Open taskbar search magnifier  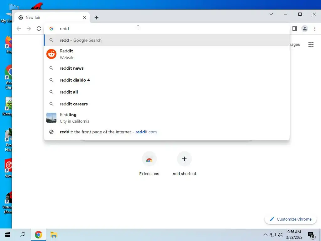pos(23,235)
